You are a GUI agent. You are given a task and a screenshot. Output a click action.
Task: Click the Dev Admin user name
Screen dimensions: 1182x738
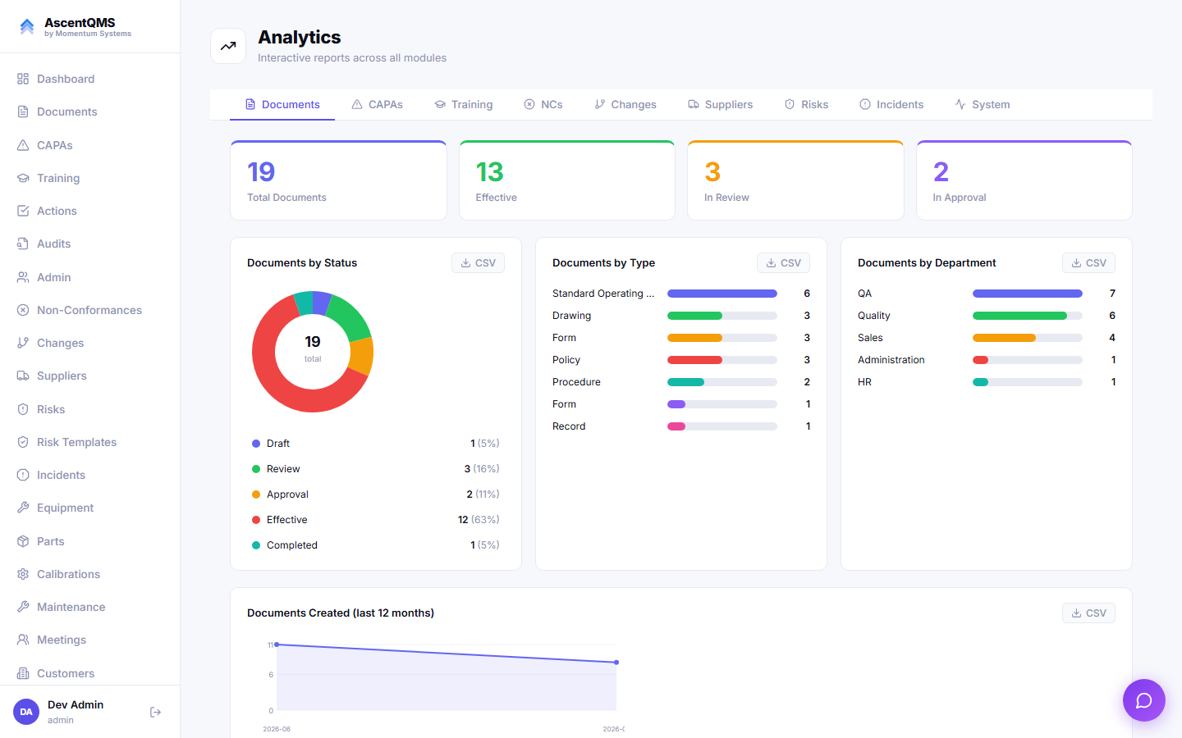76,704
